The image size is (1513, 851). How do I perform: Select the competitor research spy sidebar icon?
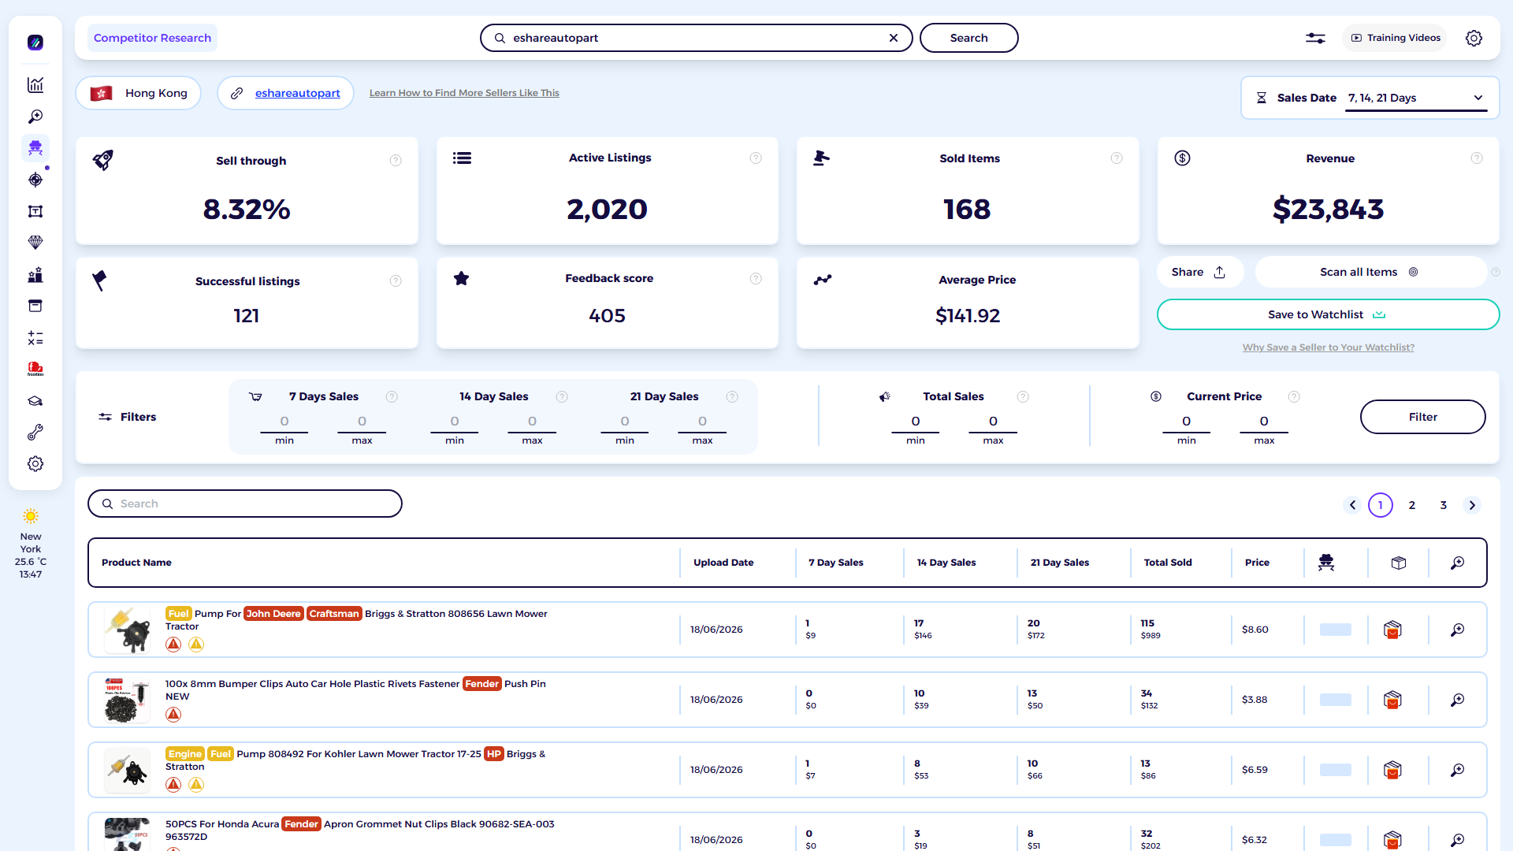(x=35, y=148)
